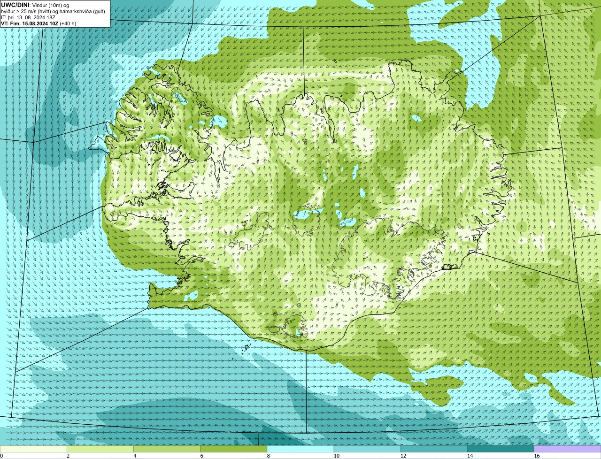Click the valid time "VT: Fim. 15.08.2024 10Z (+40 h)"

(39, 23)
